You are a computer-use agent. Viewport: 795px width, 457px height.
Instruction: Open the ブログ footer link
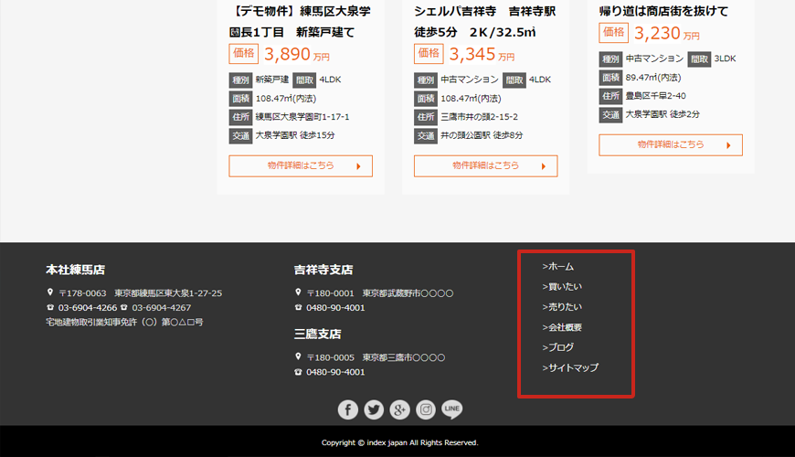(x=558, y=347)
